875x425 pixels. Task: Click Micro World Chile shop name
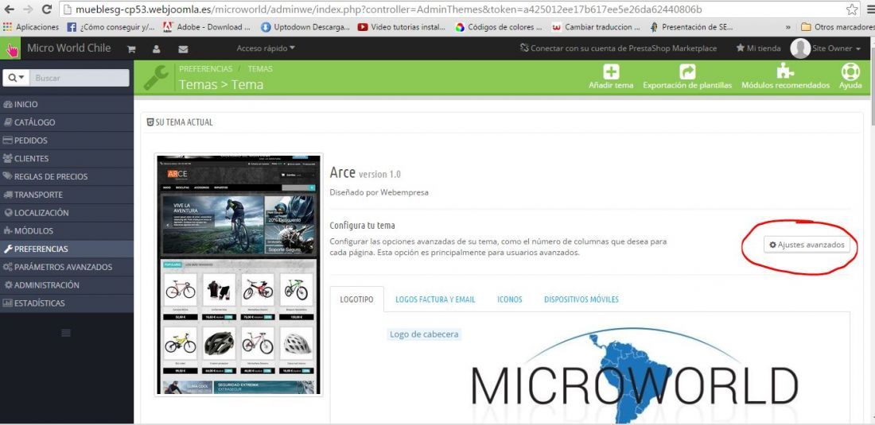68,48
